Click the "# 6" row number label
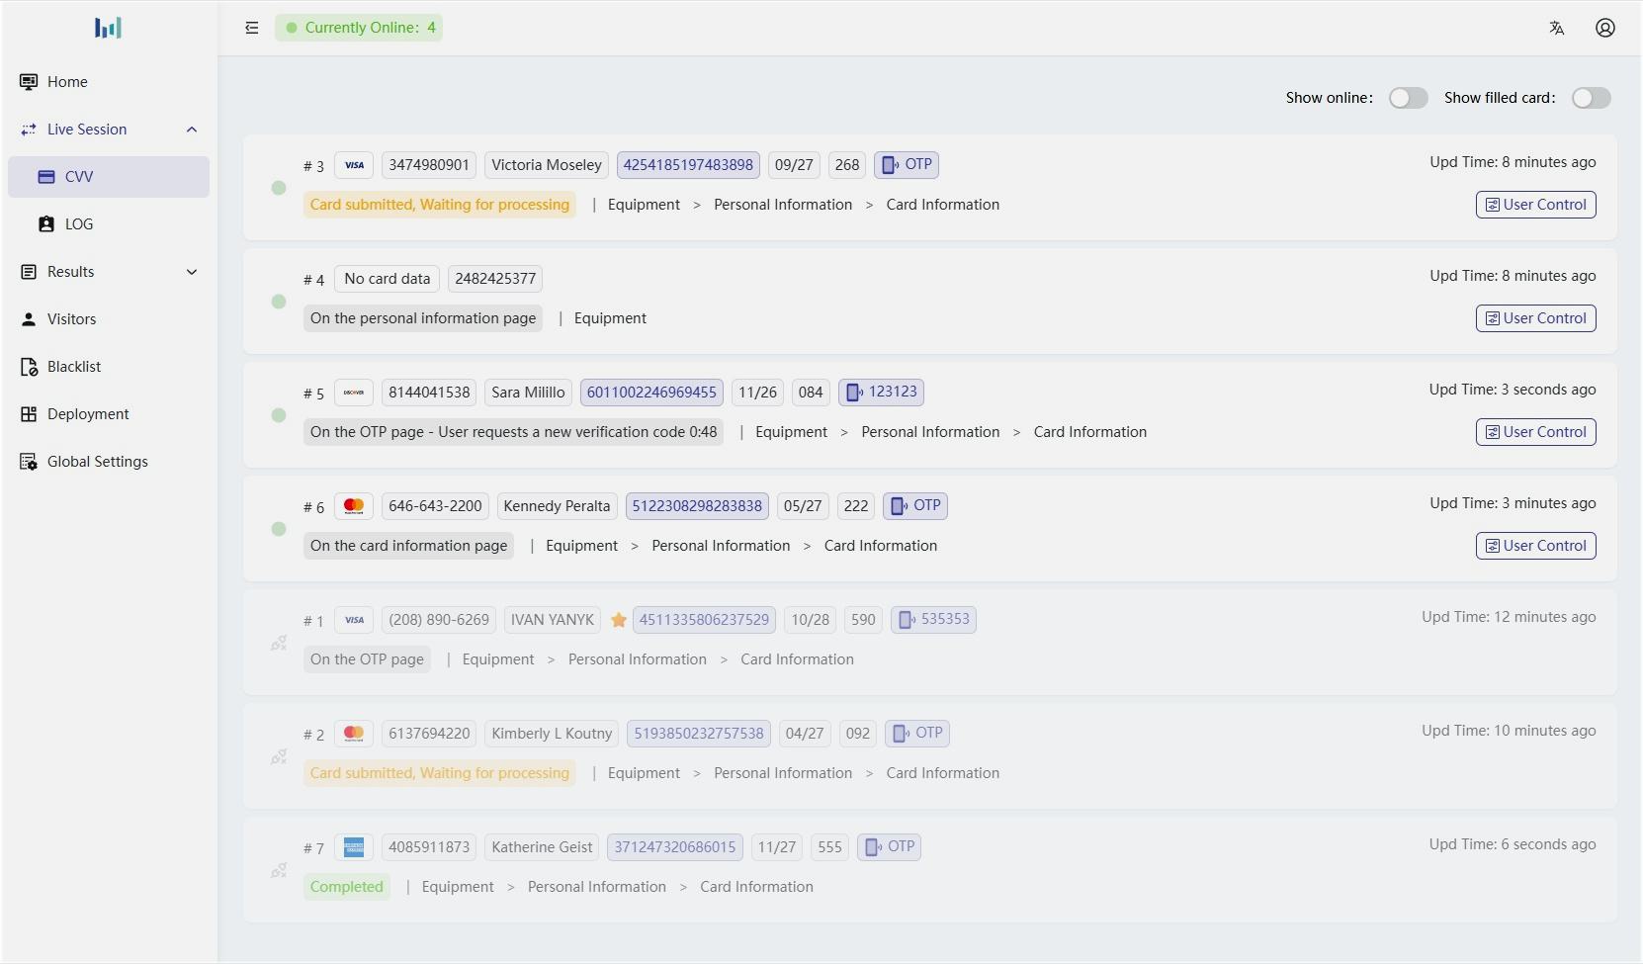This screenshot has height=964, width=1643. [313, 507]
